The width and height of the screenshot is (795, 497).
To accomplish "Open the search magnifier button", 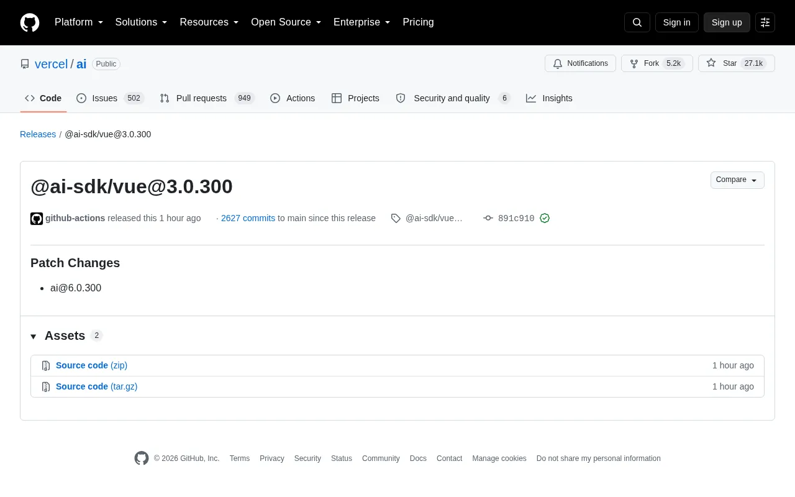I will click(x=637, y=22).
